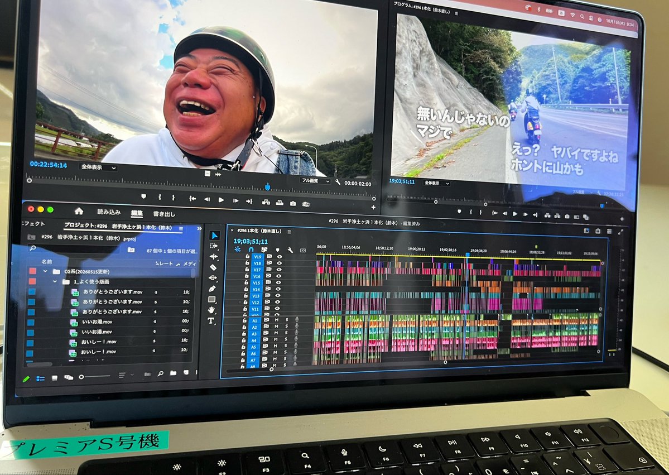Show hidden panel tabs double chevron
This screenshot has width=669, height=475.
click(x=199, y=229)
